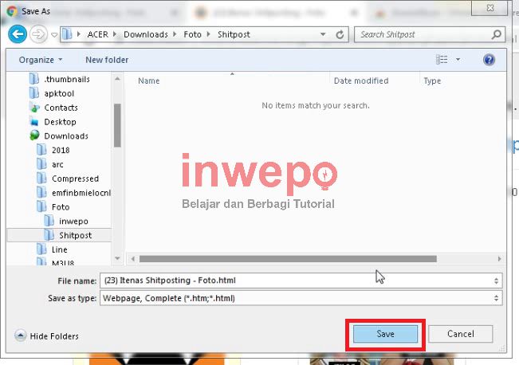Click the file list horizontal scrollbar thumb

coord(288,259)
